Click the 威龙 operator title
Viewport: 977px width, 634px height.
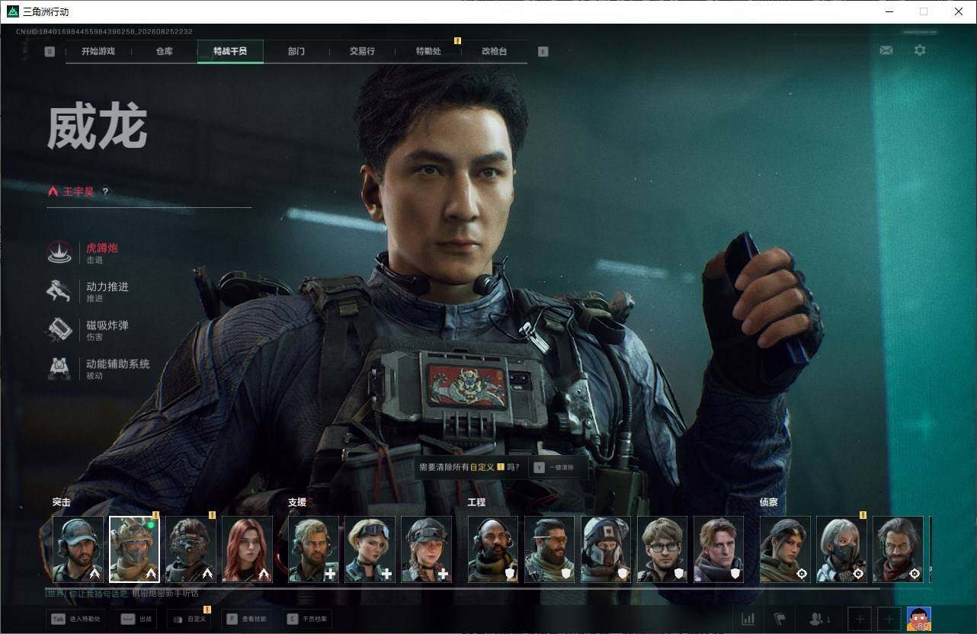97,128
